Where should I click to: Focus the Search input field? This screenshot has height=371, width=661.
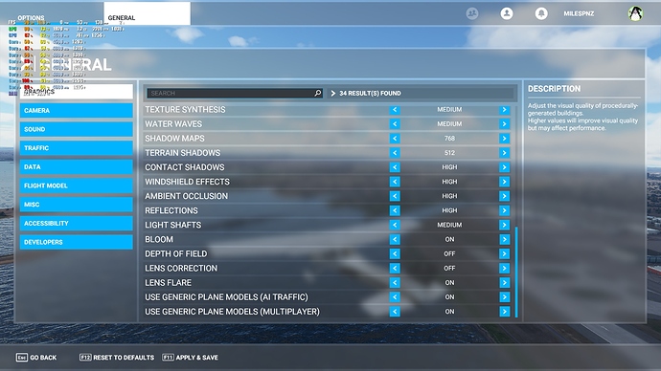(230, 93)
